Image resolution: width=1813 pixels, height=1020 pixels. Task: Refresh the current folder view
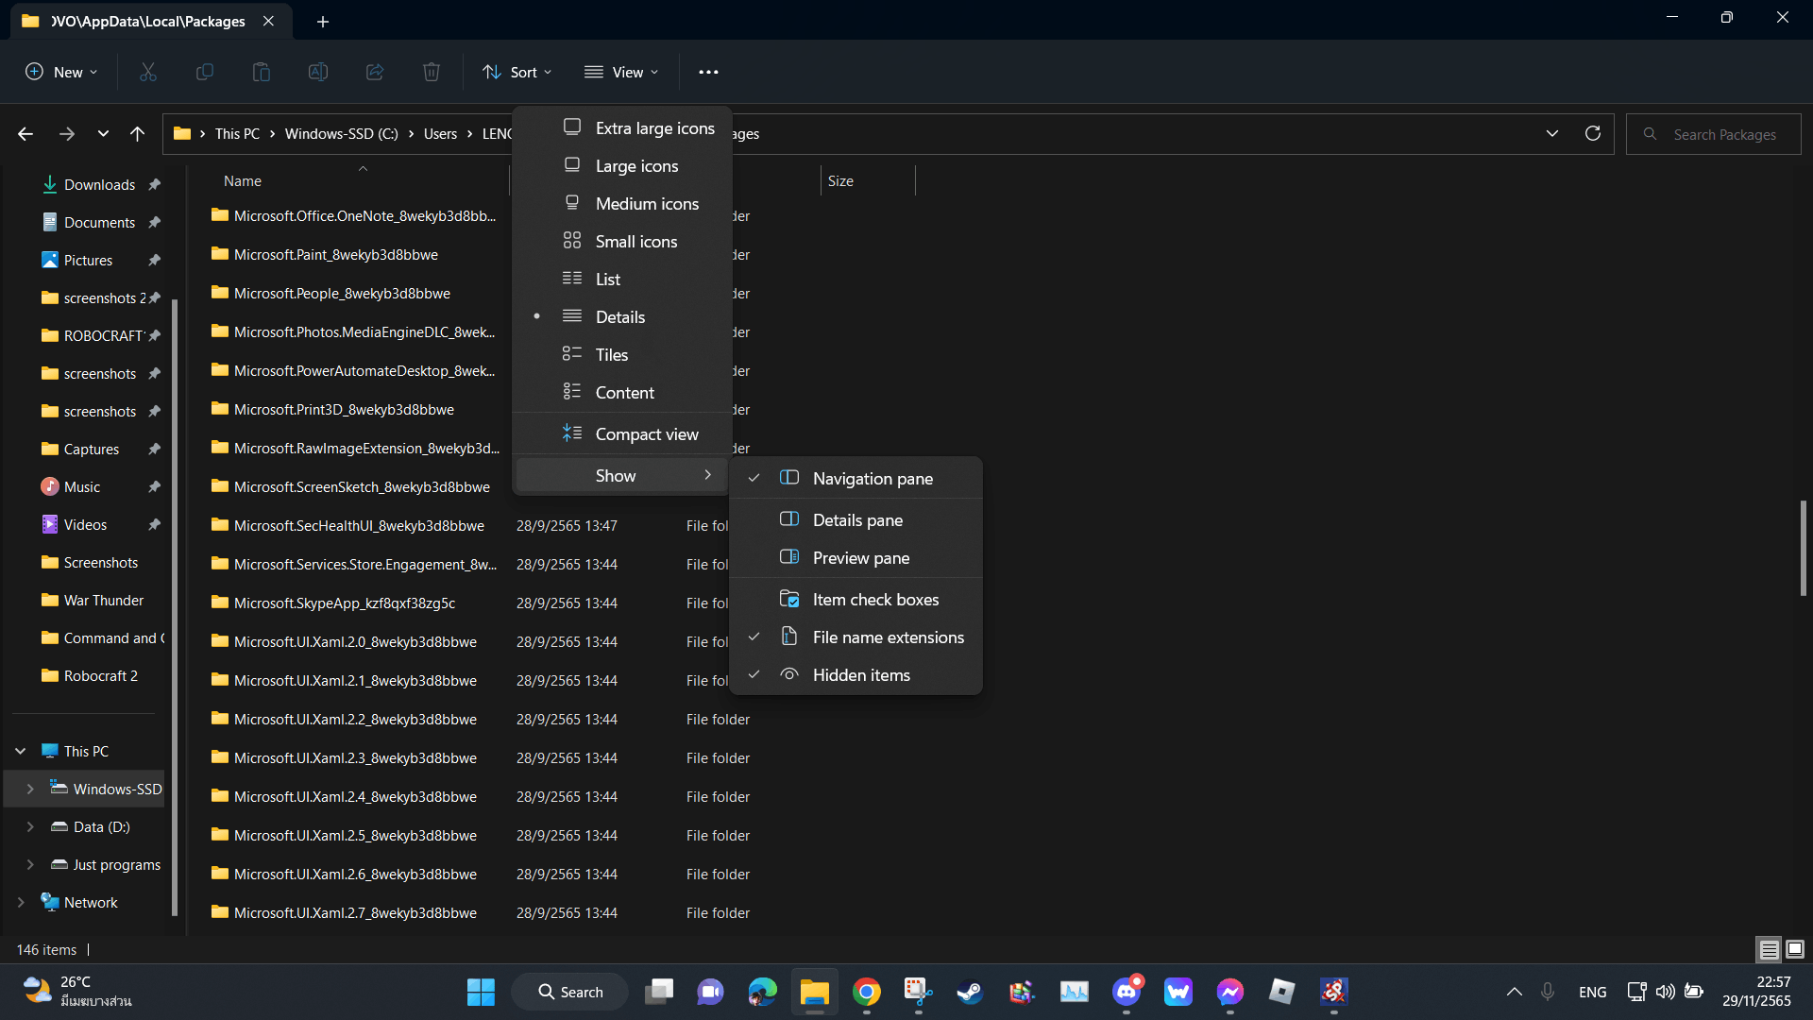point(1593,133)
